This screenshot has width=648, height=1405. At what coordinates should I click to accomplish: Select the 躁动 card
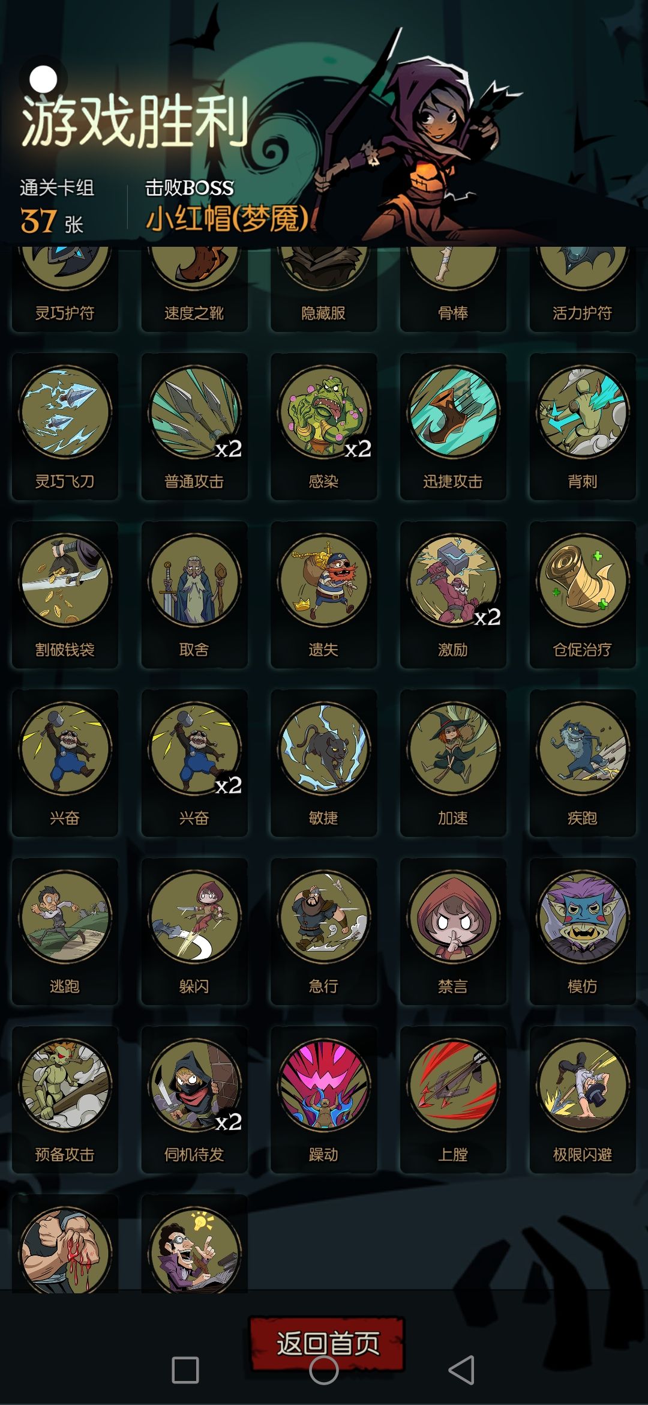pyautogui.click(x=324, y=1100)
